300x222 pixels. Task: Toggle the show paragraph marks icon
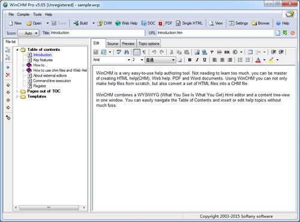pos(144,52)
